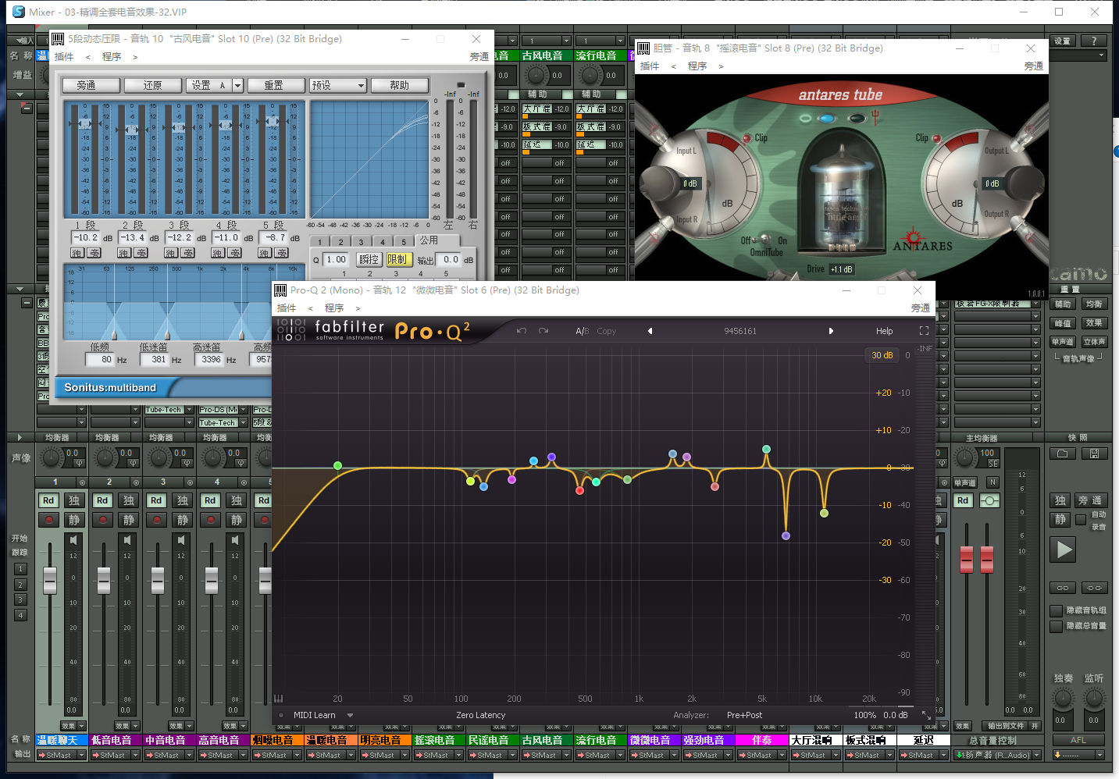Enable 隐藏总音量 checkbox
This screenshot has height=779, width=1119.
(x=1057, y=626)
